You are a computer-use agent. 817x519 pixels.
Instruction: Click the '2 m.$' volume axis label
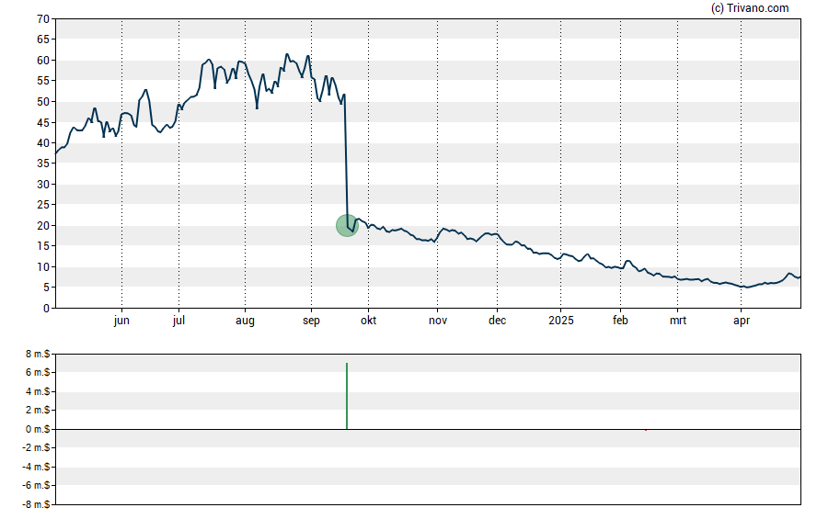(38, 411)
